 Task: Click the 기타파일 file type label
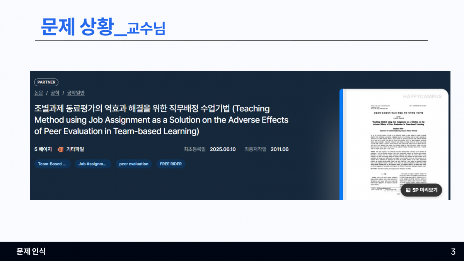click(x=75, y=149)
